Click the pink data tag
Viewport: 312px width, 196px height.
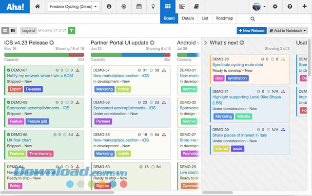coord(219,78)
